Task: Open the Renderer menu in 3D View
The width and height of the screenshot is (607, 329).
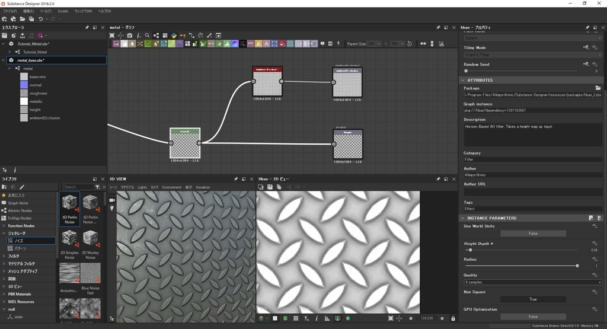Action: (x=203, y=187)
